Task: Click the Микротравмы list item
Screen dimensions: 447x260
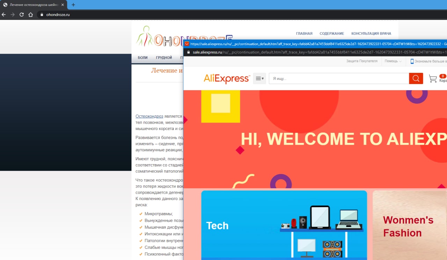Action: coord(159,214)
